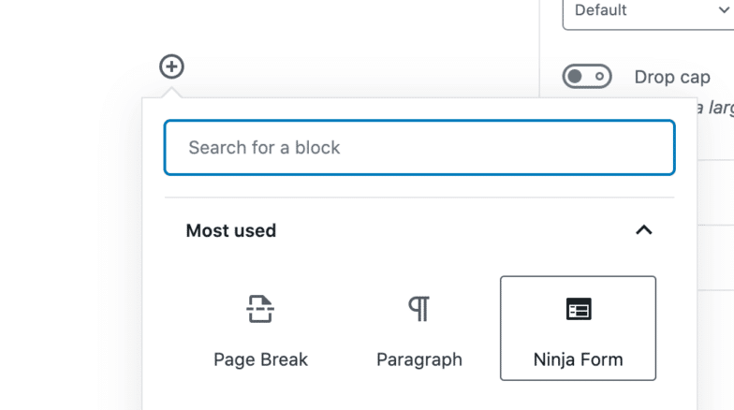
Task: Click the Paragraph label text
Action: click(418, 359)
